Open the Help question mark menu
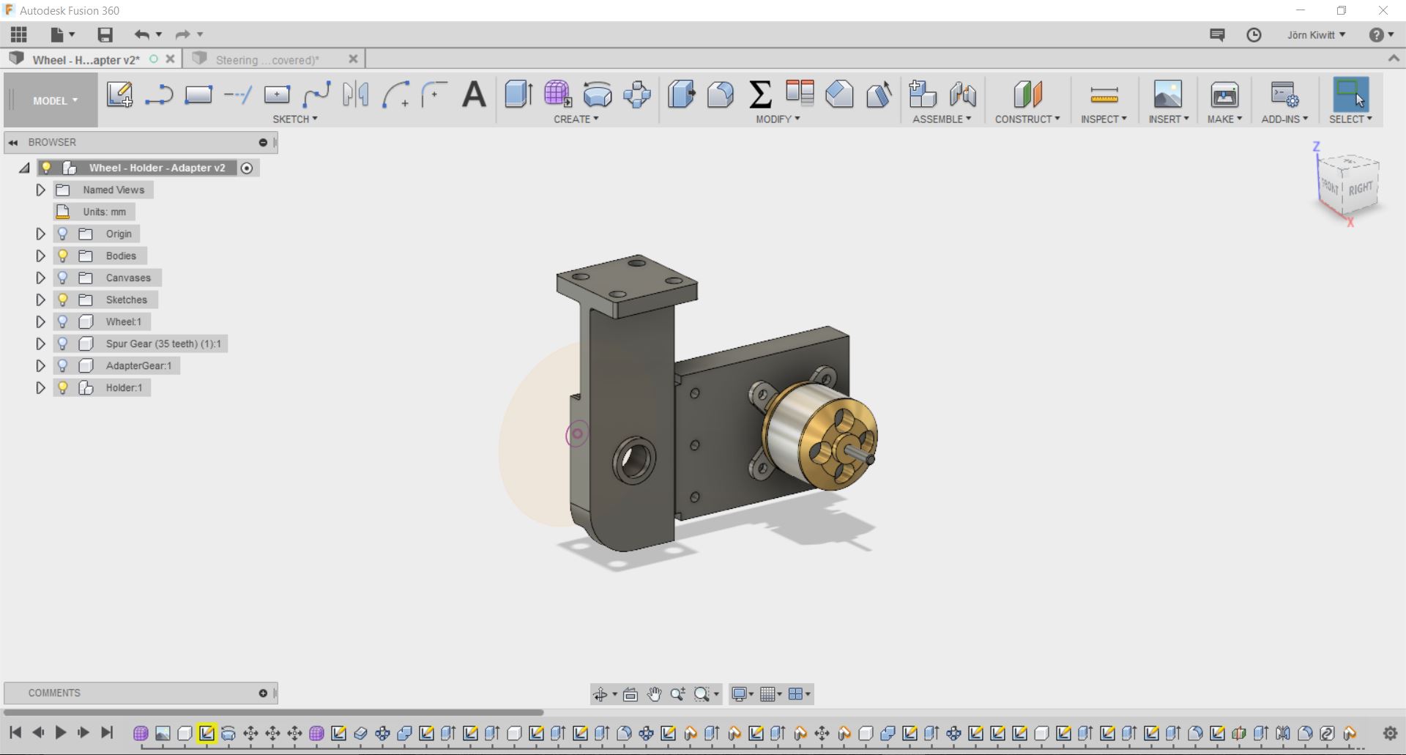 pyautogui.click(x=1381, y=34)
